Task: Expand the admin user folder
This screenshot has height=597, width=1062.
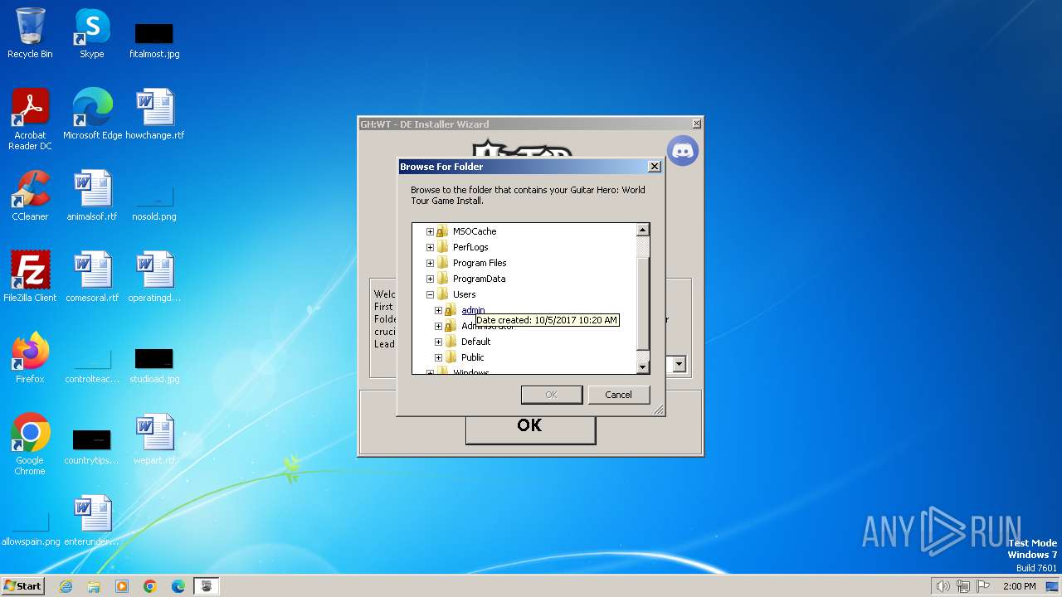Action: (x=438, y=310)
